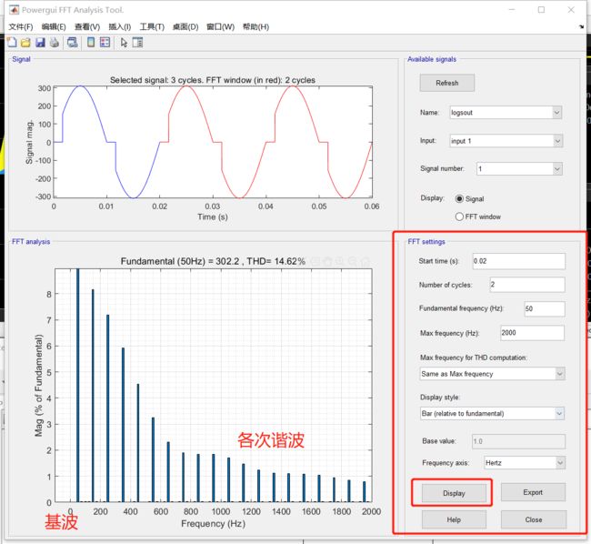Click the Display button
591x544 pixels.
point(454,493)
